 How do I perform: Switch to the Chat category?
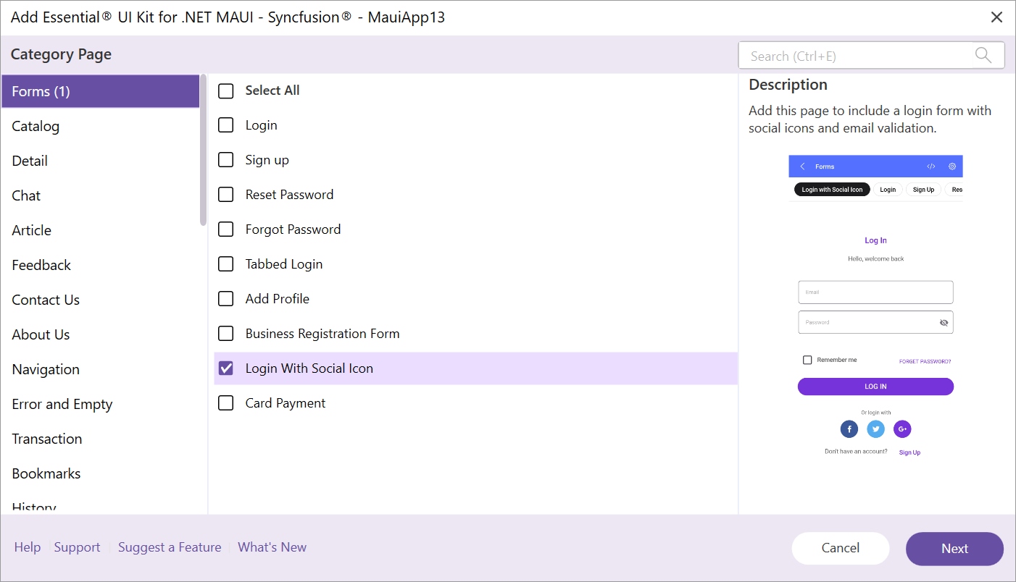pyautogui.click(x=100, y=195)
